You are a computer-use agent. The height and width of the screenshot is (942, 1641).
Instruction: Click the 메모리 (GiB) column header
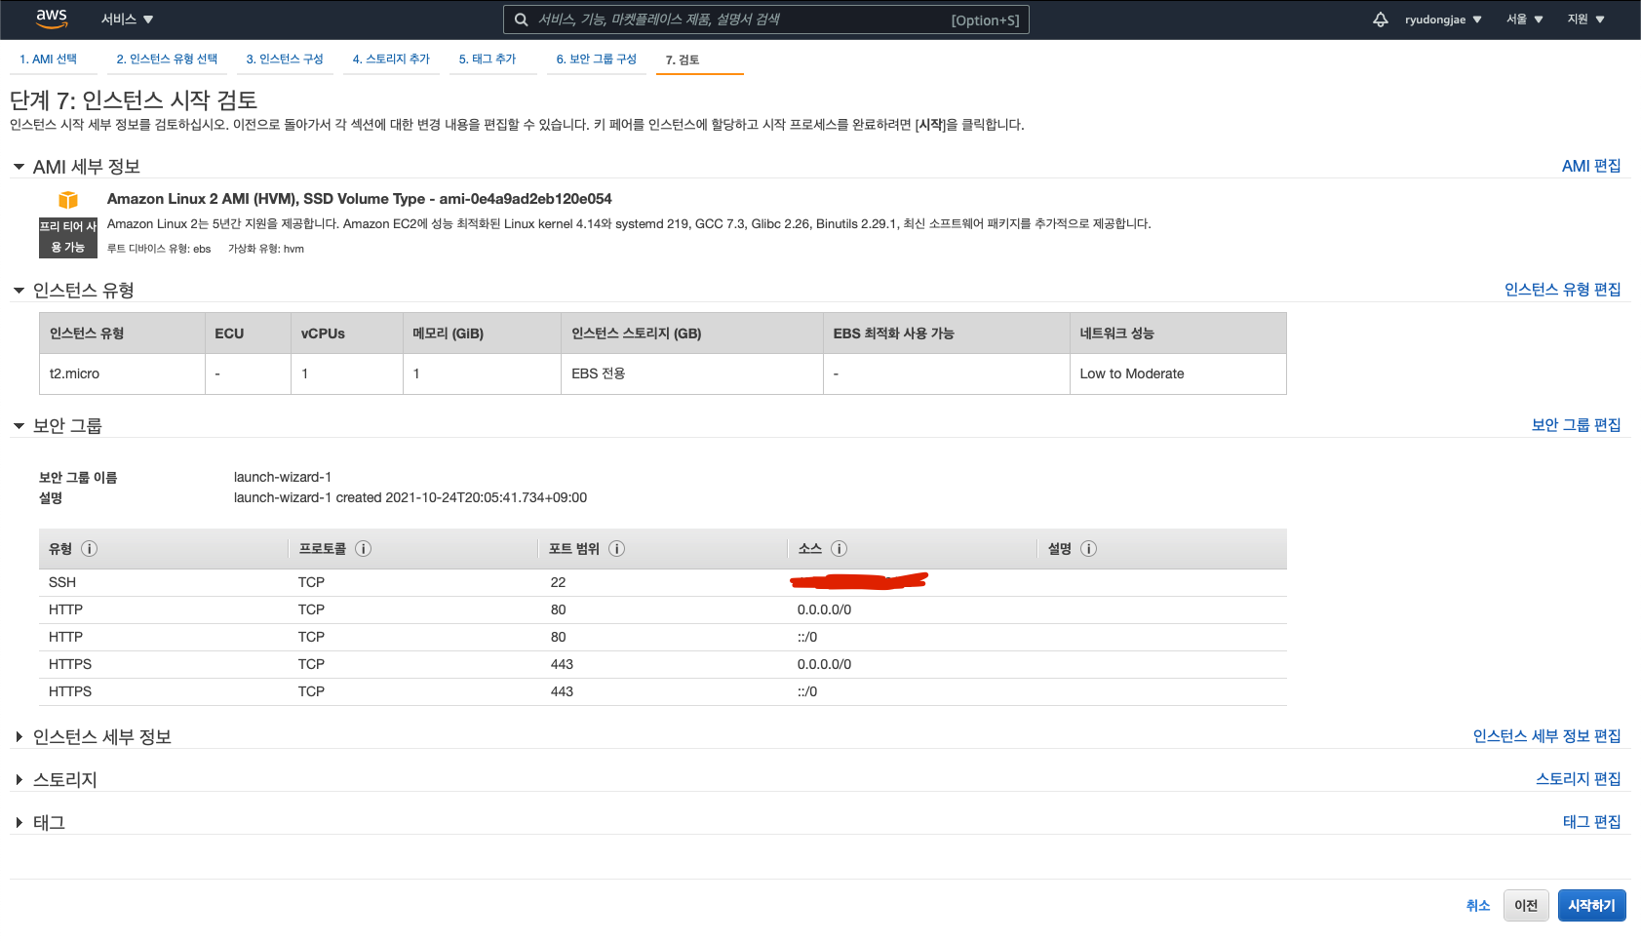482,334
